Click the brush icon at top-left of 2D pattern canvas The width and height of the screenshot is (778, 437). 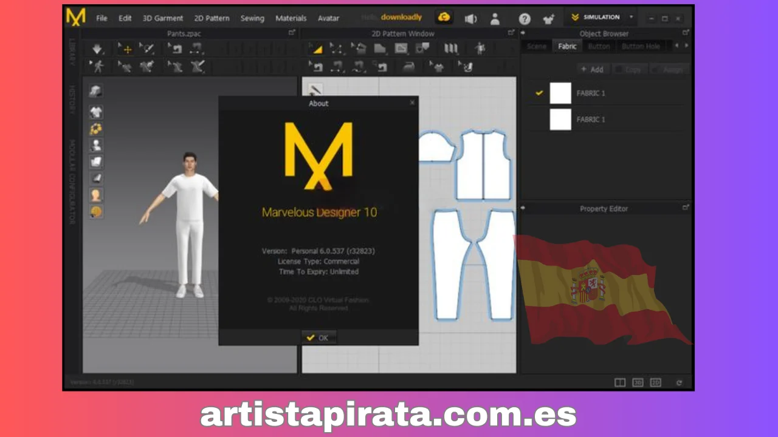[x=315, y=90]
